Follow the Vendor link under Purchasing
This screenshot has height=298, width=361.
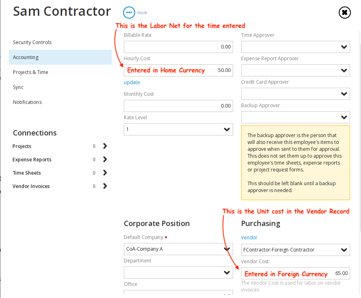pos(249,237)
